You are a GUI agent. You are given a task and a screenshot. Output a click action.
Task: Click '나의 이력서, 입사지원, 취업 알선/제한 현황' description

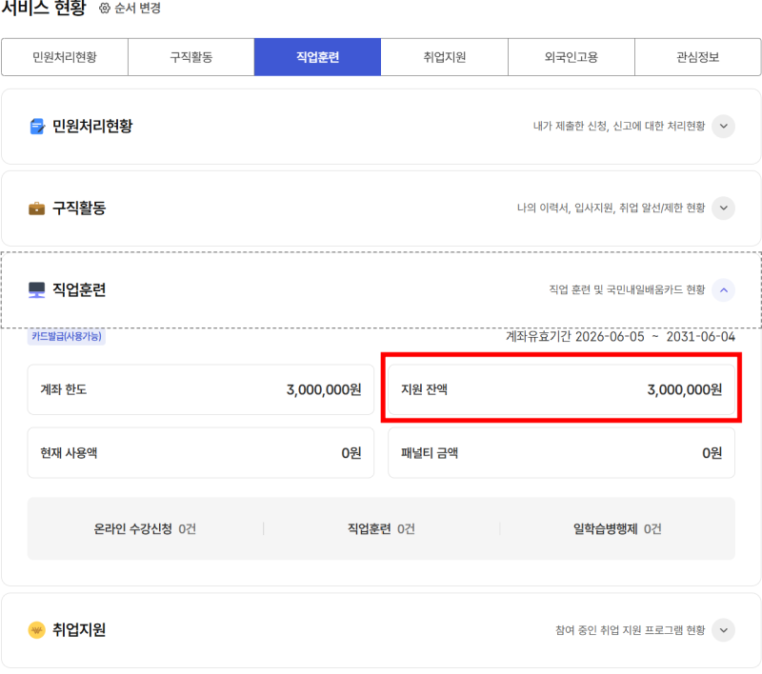(611, 208)
